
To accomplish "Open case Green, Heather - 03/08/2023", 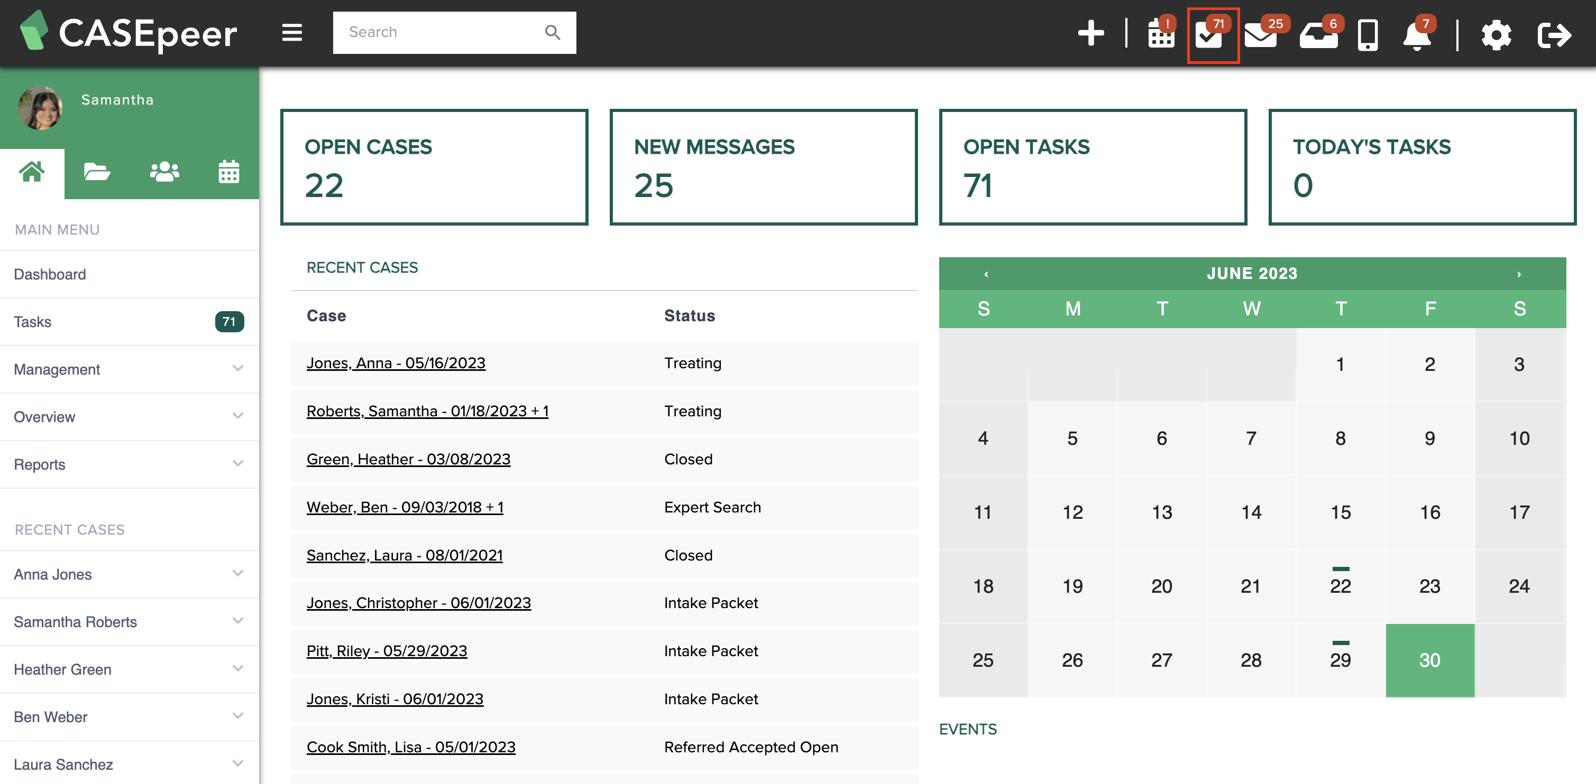I will coord(408,459).
